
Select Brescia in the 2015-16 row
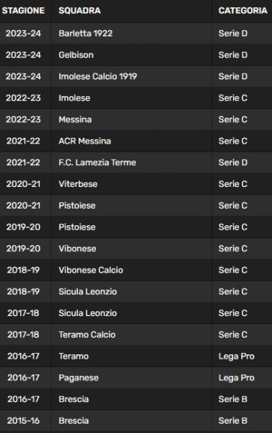pyautogui.click(x=74, y=421)
